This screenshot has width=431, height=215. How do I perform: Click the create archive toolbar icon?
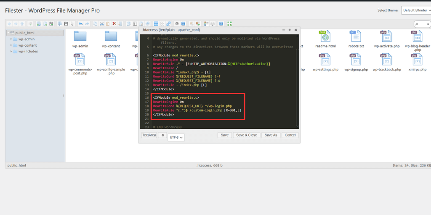click(x=198, y=24)
